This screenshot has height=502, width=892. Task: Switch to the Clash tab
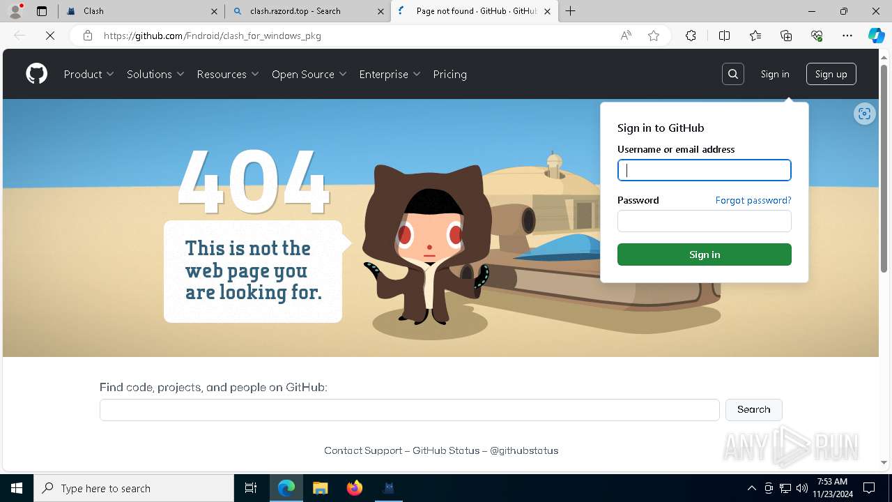[x=141, y=11]
